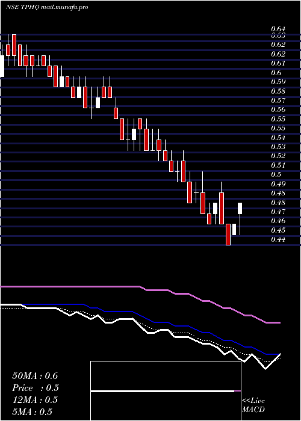Click the 0.56 price axis label

click(x=278, y=109)
